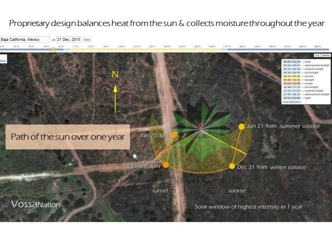Click the Jun 21 3pm sun marker
This screenshot has width=332, height=249.
pyautogui.click(x=175, y=134)
